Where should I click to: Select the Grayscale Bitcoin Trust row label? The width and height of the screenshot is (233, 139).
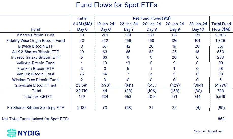35,85
